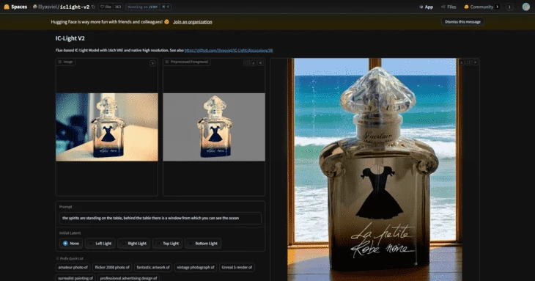Download the generated output image
Viewport: 535px width, 281px height.
(x=461, y=62)
